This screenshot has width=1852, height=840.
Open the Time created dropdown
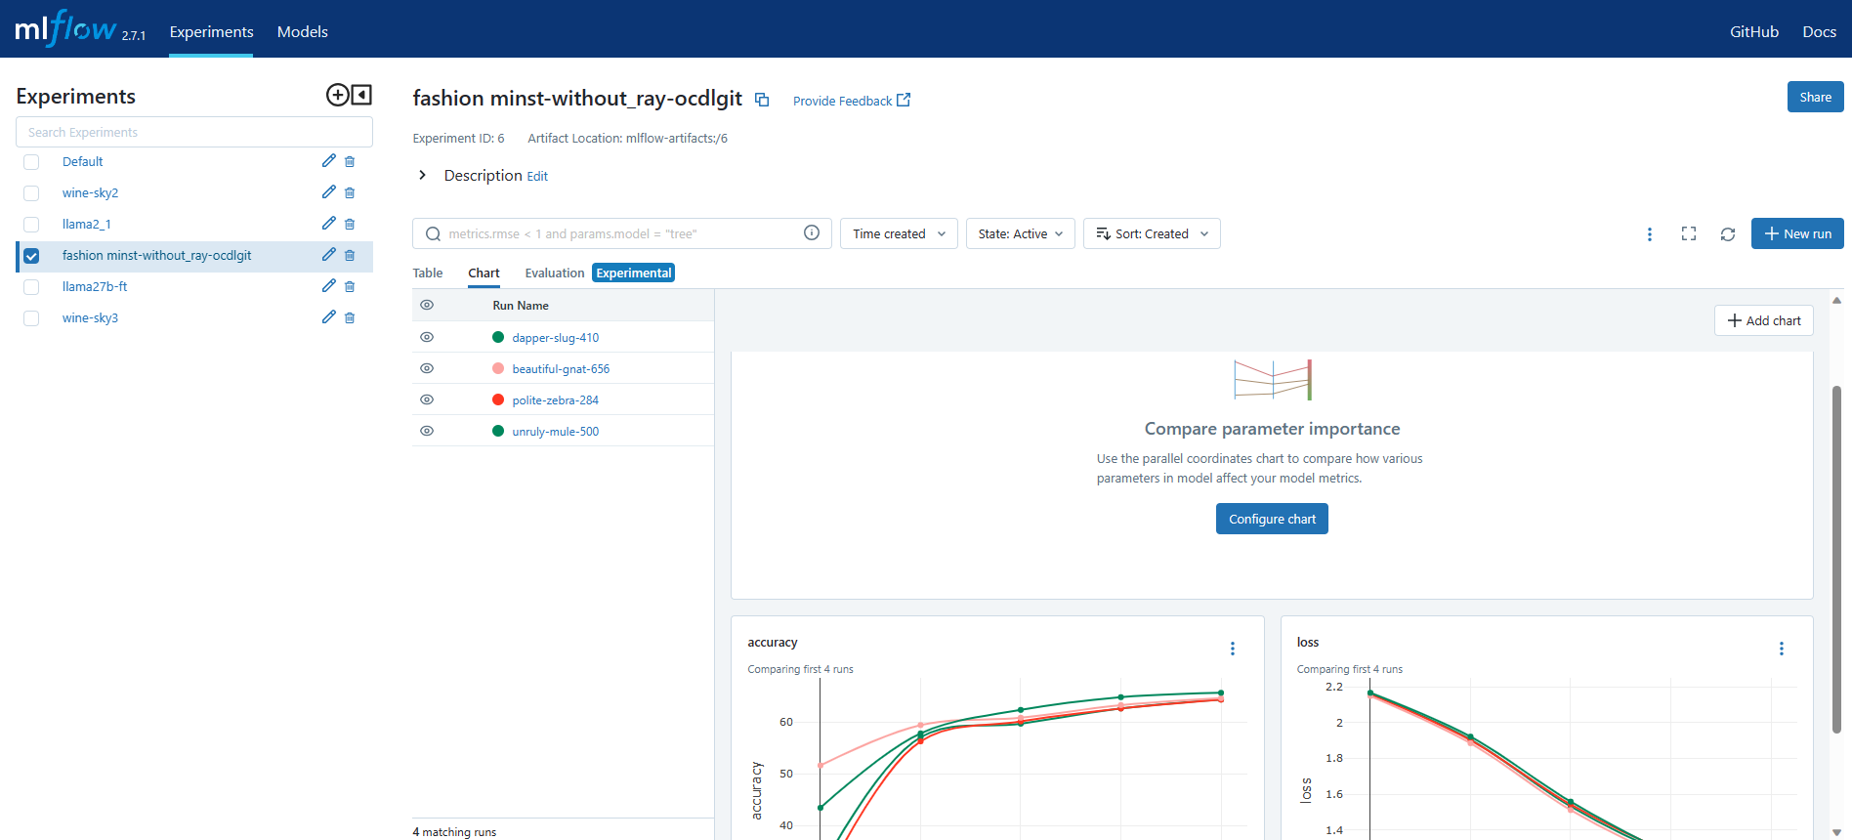tap(898, 234)
